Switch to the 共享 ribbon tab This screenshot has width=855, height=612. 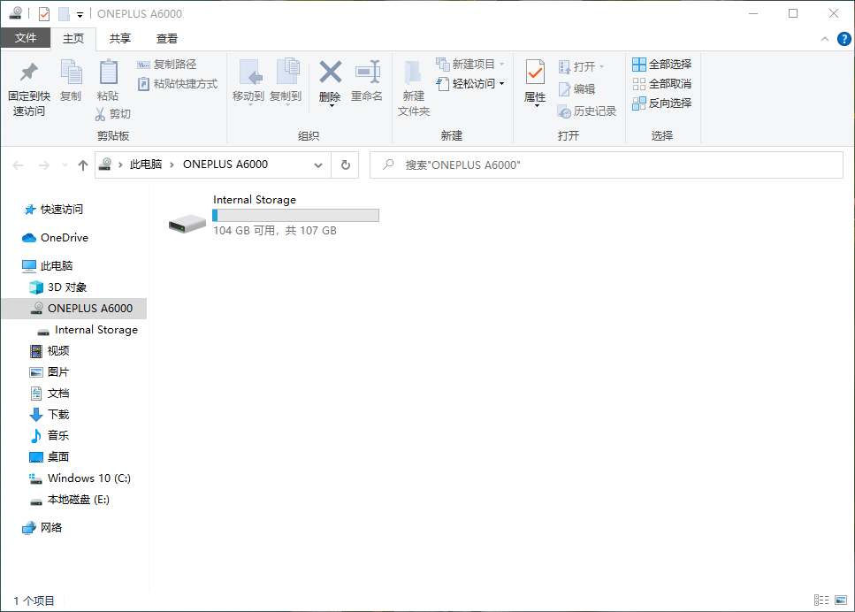pyautogui.click(x=120, y=39)
